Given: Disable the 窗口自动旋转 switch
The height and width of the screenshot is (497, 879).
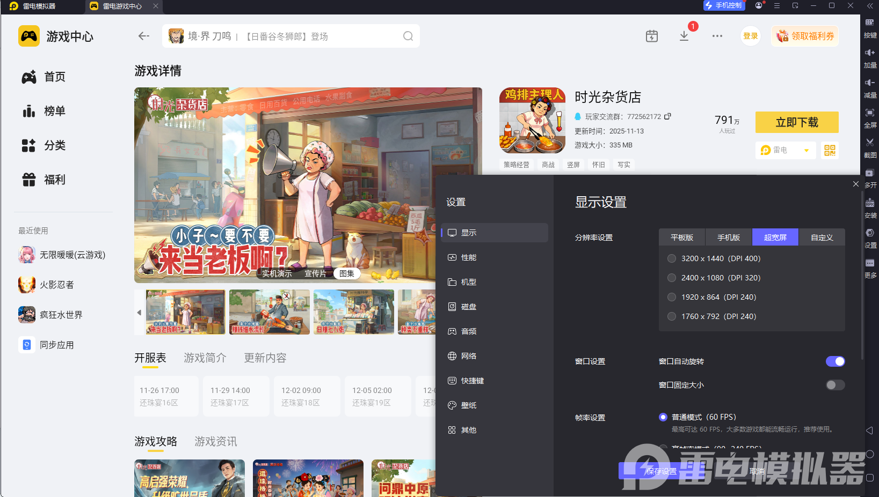Looking at the screenshot, I should pos(836,361).
